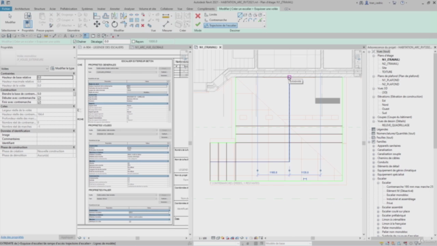Click the Text 'A' icon in quick access toolbar
The height and width of the screenshot is (246, 437).
point(66,36)
